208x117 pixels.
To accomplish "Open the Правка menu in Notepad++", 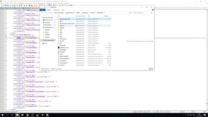I will click(6, 3).
